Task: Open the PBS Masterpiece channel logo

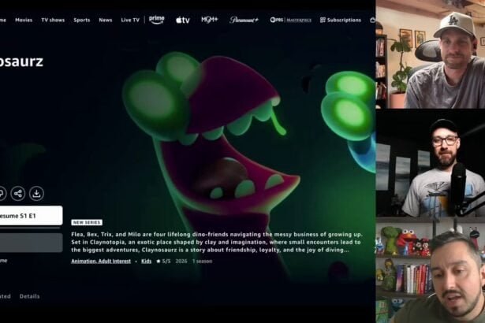Action: click(290, 20)
